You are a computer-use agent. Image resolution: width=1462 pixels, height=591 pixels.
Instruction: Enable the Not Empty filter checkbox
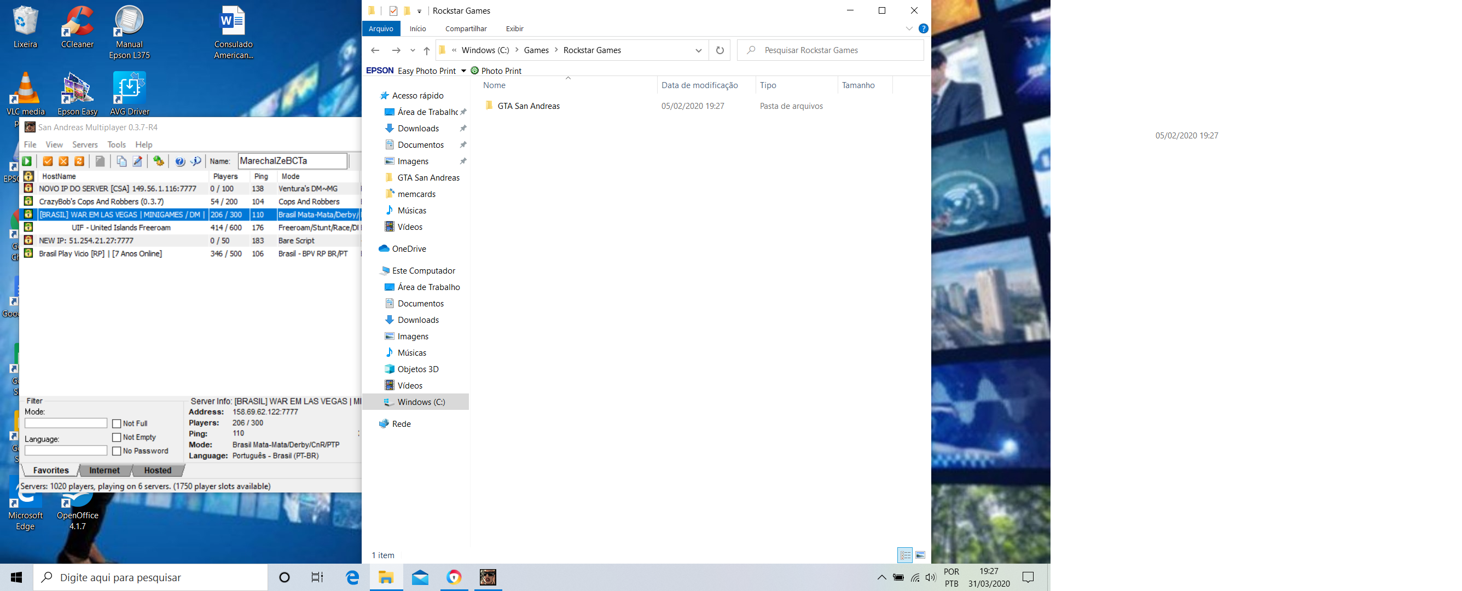click(117, 437)
